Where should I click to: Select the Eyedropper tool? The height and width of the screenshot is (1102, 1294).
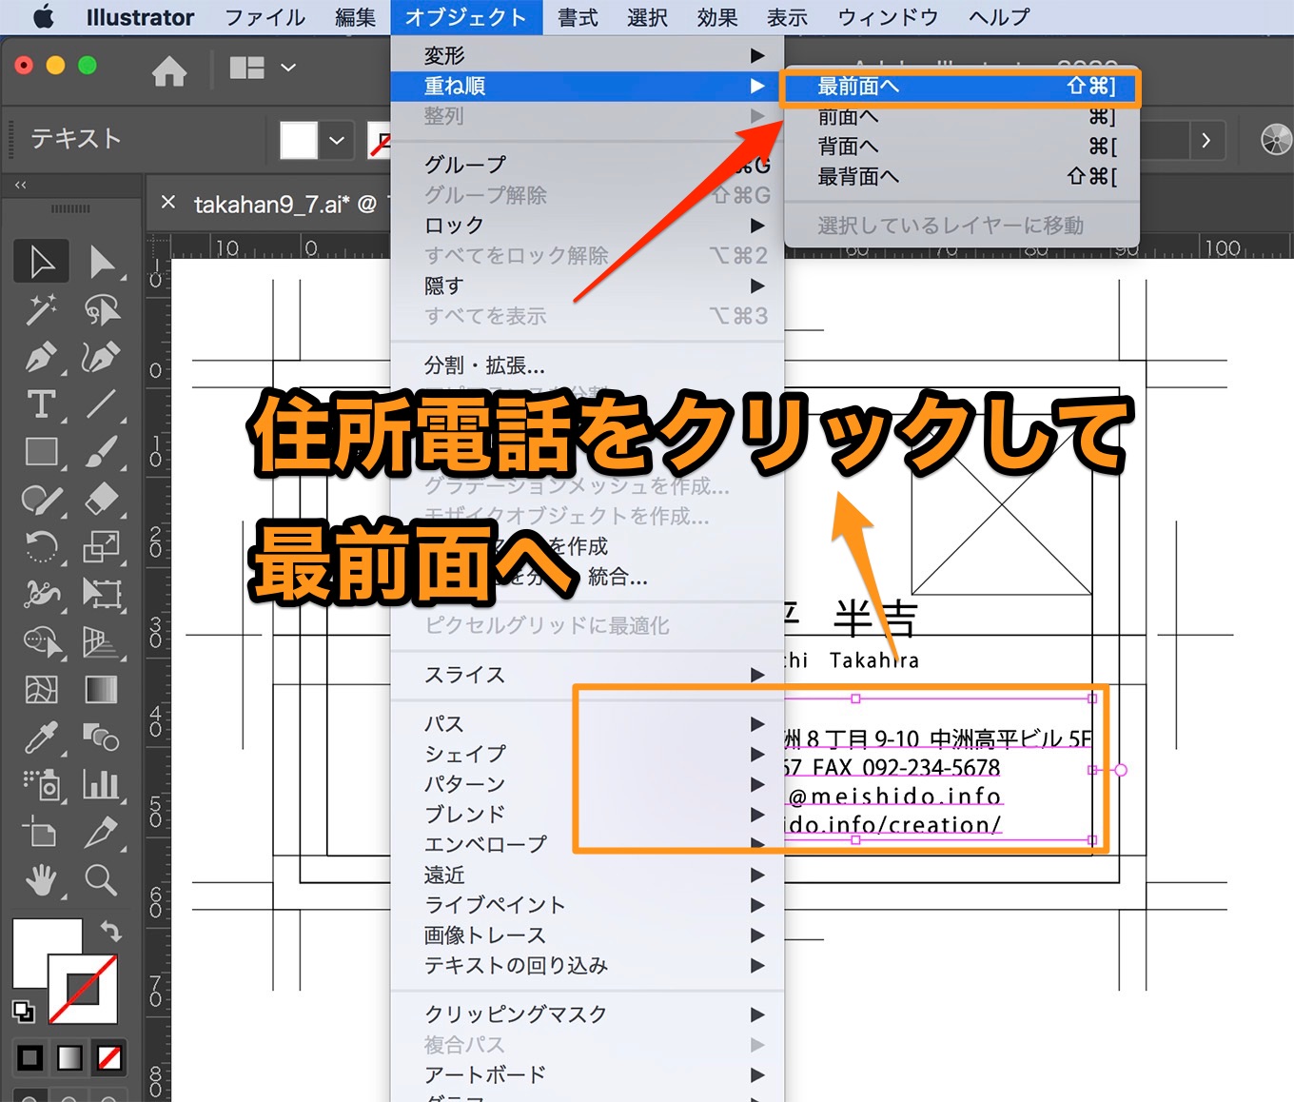pyautogui.click(x=41, y=737)
